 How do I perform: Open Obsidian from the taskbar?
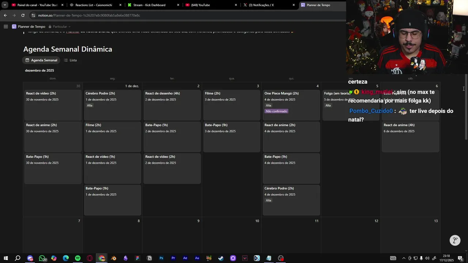pyautogui.click(x=125, y=258)
